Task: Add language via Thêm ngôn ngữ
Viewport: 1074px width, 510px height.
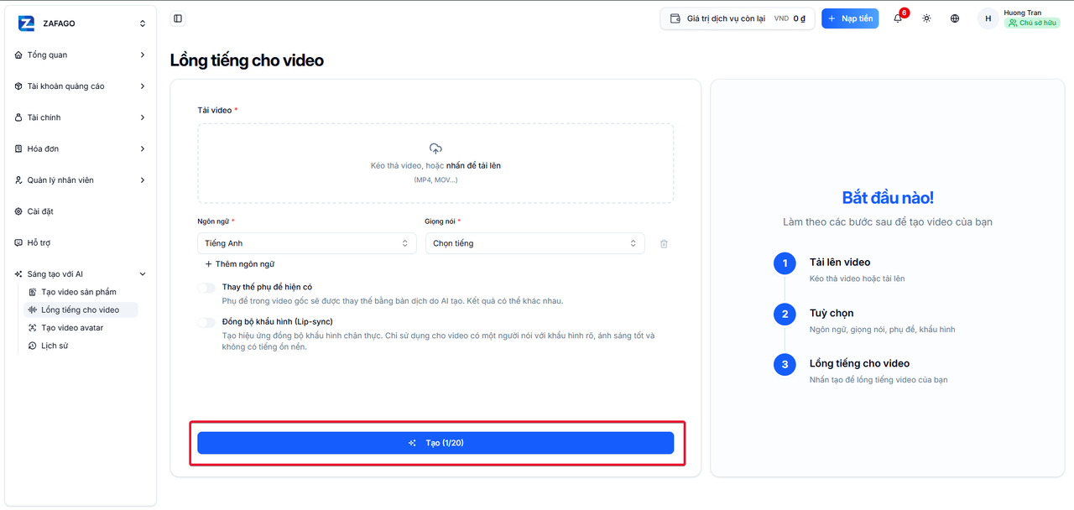Action: [x=239, y=263]
